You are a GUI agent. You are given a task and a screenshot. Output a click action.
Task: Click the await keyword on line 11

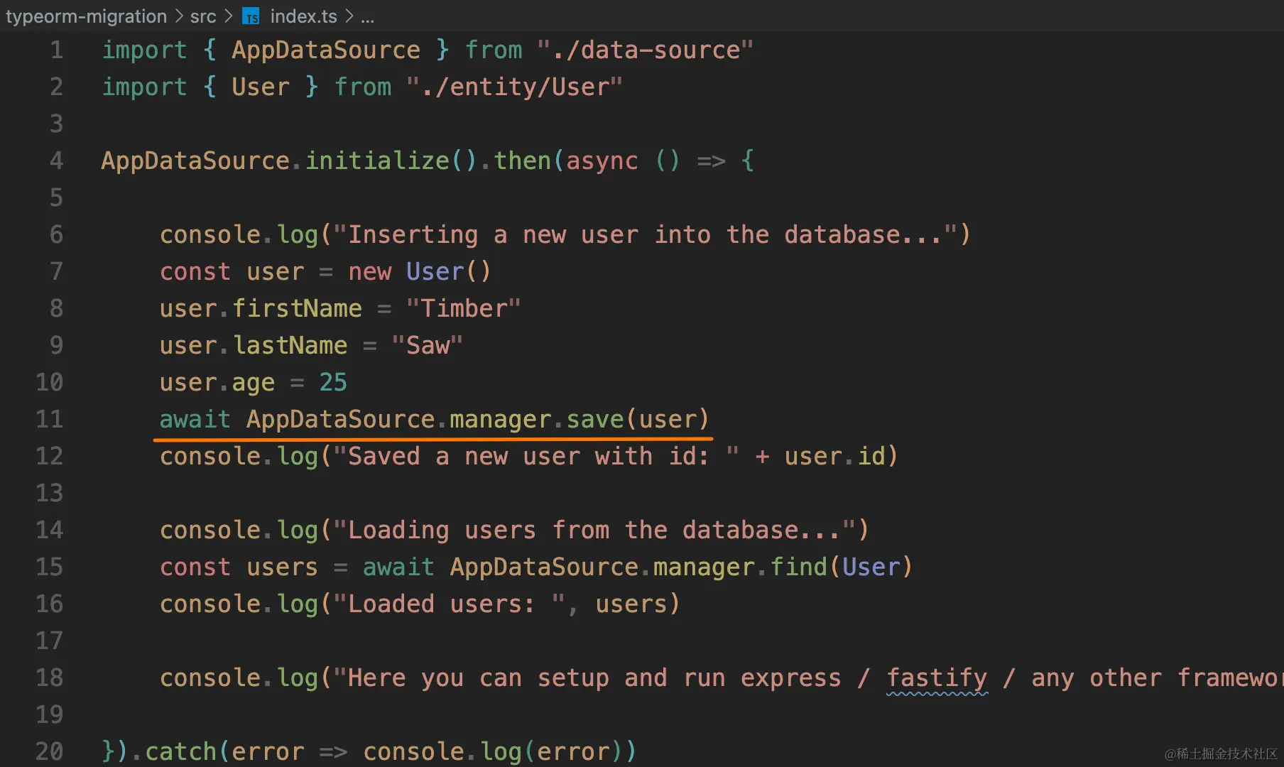tap(195, 419)
